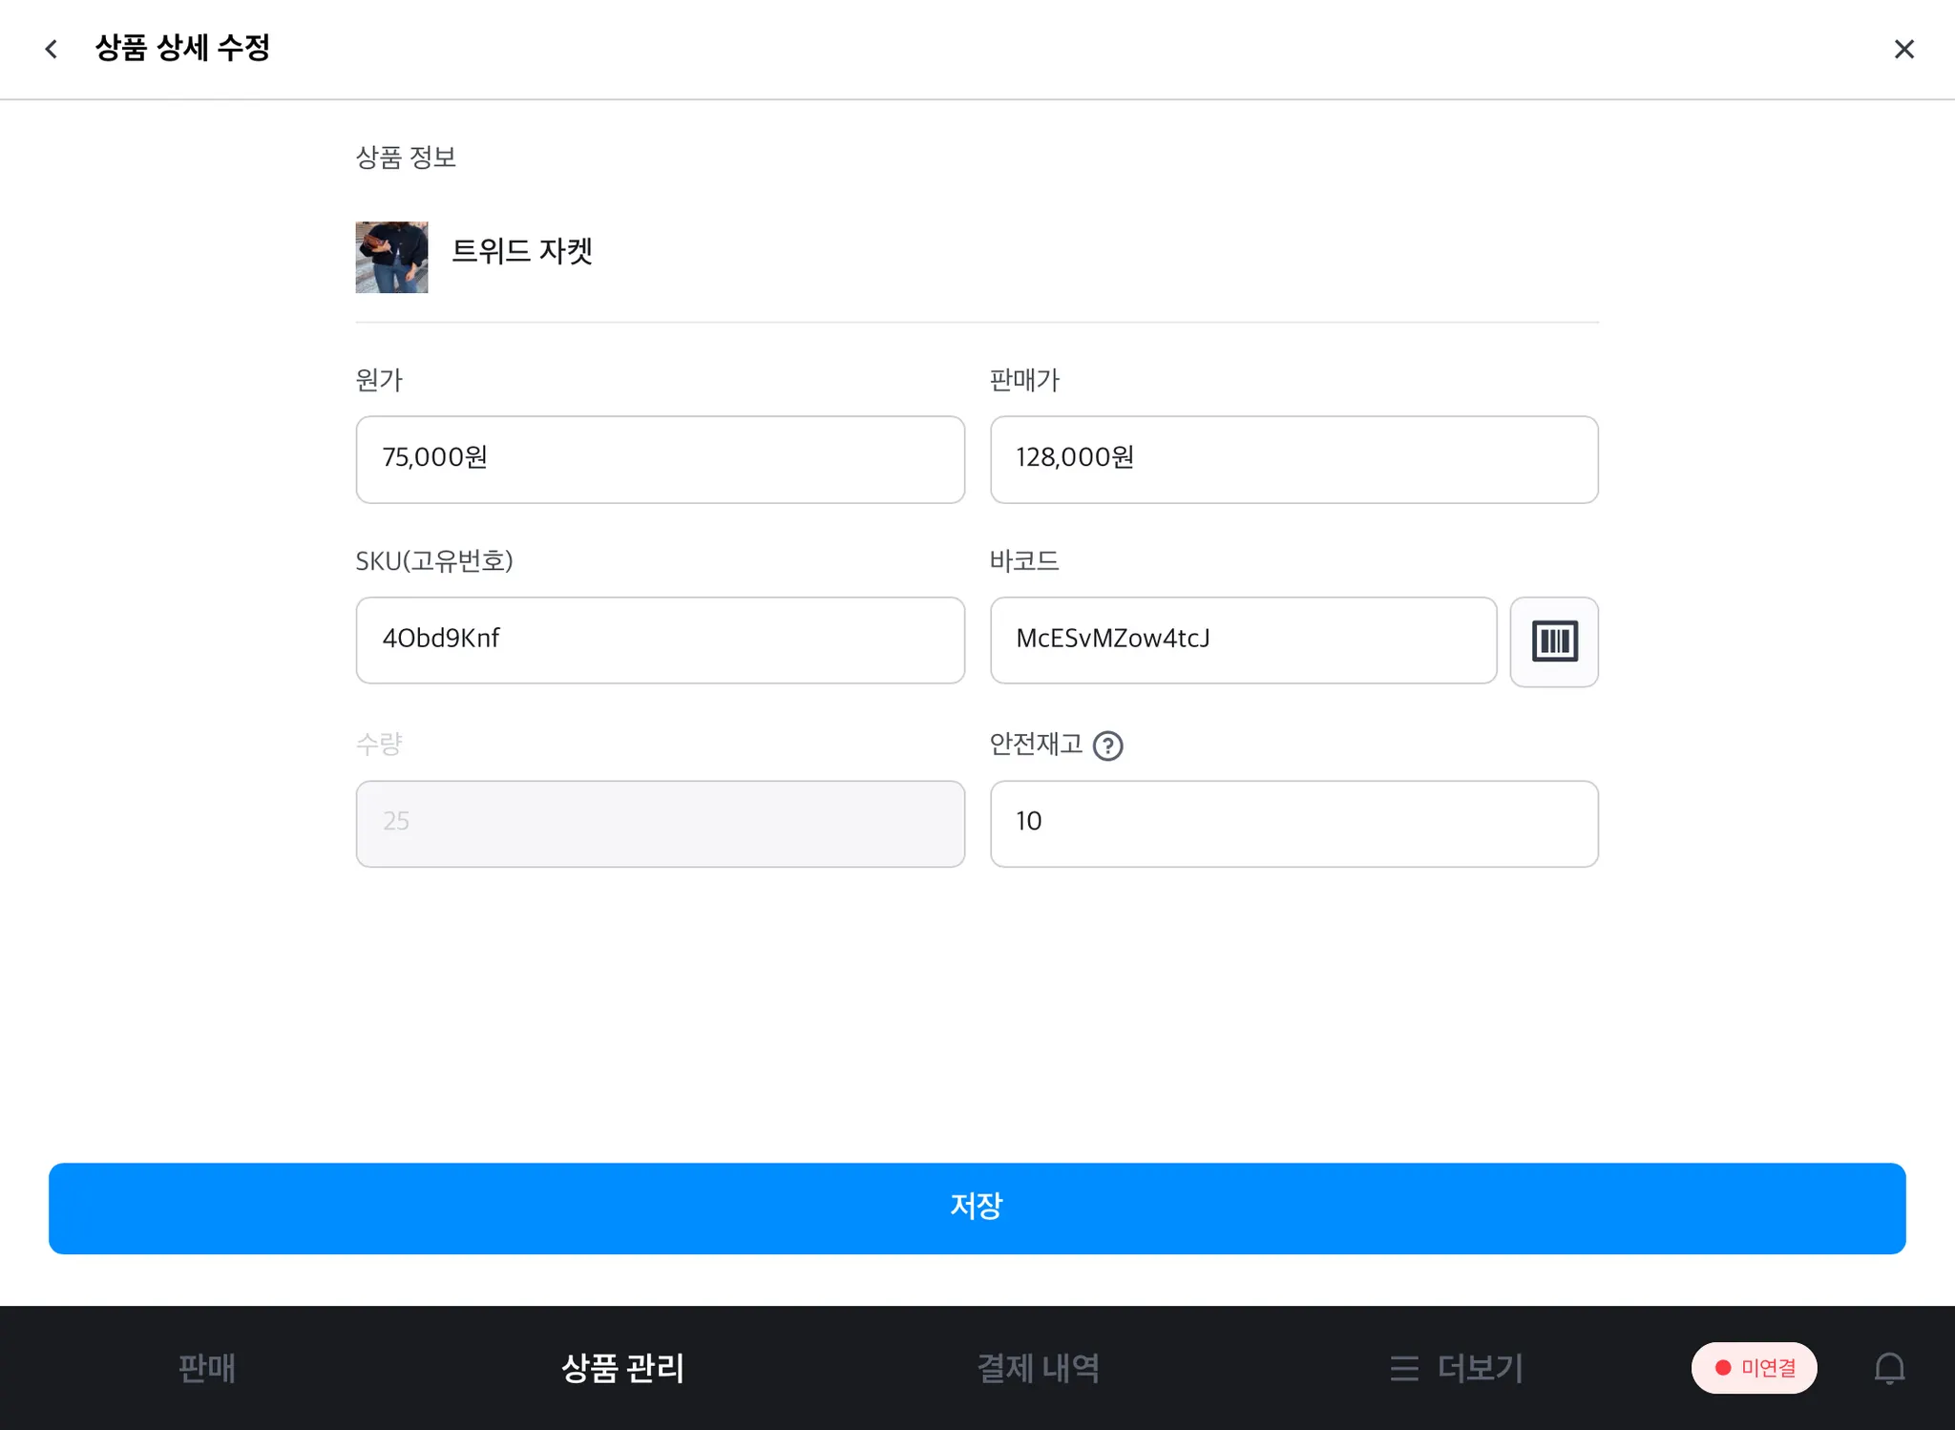1955x1430 pixels.
Task: Click the SKU(고유번호) text field
Action: click(x=660, y=641)
